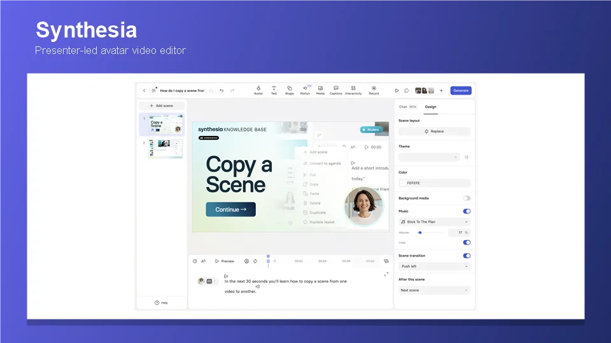Choose Duplicate in the context menu
The height and width of the screenshot is (343, 611).
[x=314, y=213]
